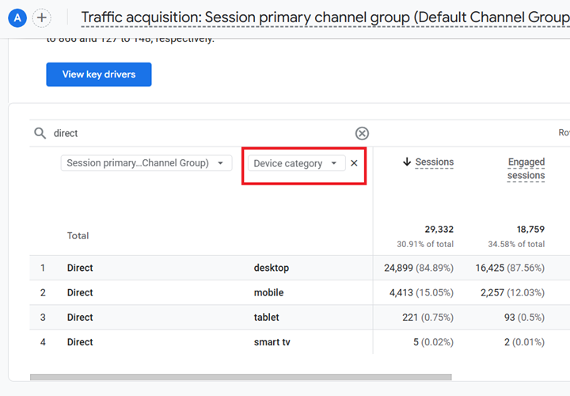This screenshot has height=396, width=570.
Task: Open the Session primary Channel Group dropdown
Action: (x=146, y=163)
